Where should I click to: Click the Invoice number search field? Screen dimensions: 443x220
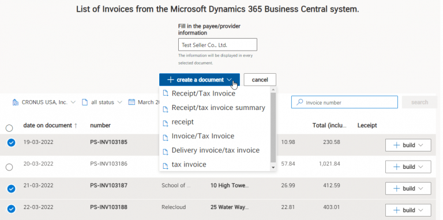(344, 103)
